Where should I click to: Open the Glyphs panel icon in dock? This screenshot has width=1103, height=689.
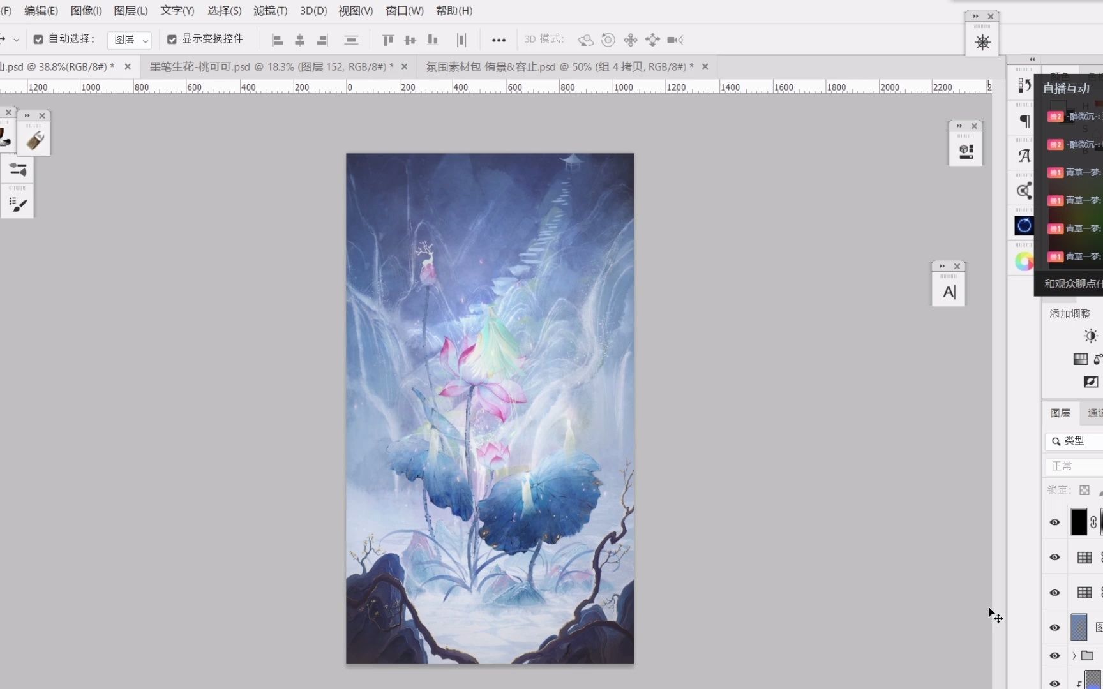point(1024,156)
